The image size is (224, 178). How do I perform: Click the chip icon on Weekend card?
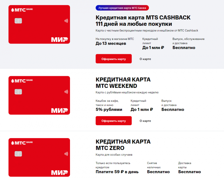tap(18, 92)
